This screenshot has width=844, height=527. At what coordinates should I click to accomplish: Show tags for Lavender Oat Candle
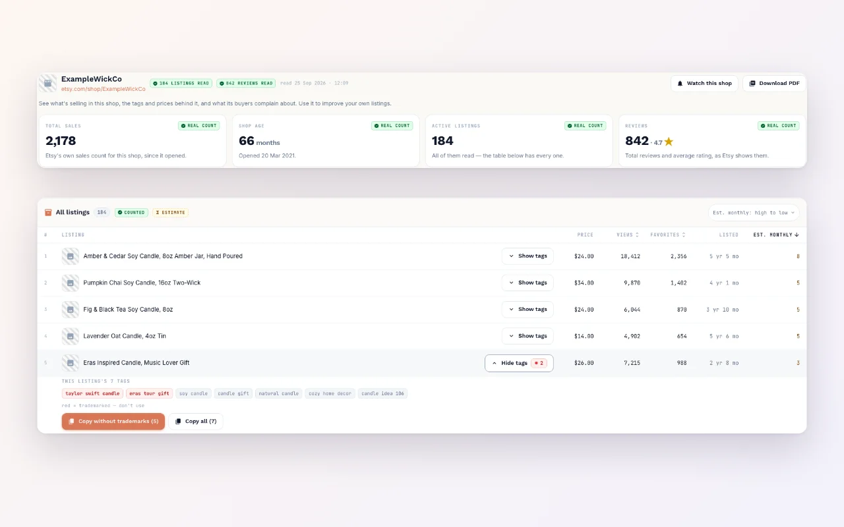tap(527, 336)
